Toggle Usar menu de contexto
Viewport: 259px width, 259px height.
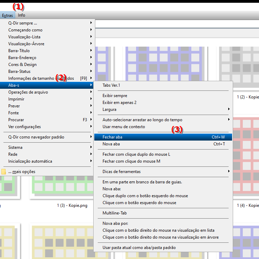tap(163, 127)
